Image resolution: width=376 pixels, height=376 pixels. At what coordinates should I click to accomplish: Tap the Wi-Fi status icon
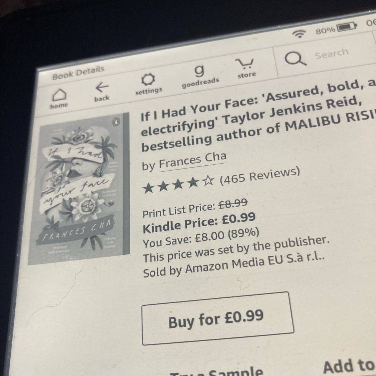pyautogui.click(x=299, y=34)
